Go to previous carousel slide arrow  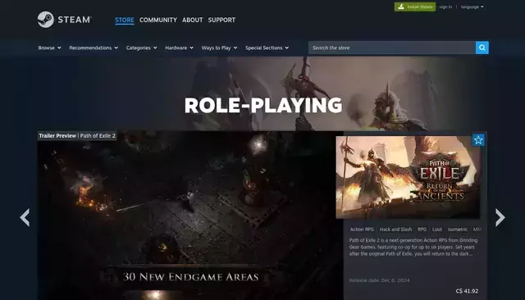[25, 217]
